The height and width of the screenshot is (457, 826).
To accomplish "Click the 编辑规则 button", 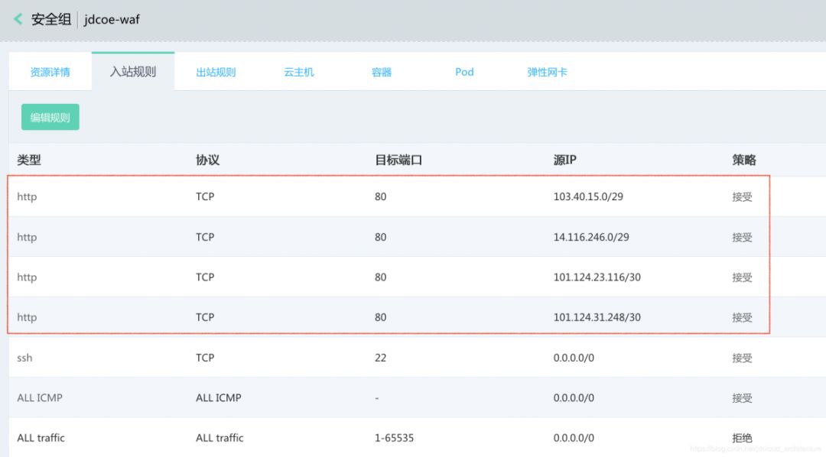I will click(49, 117).
